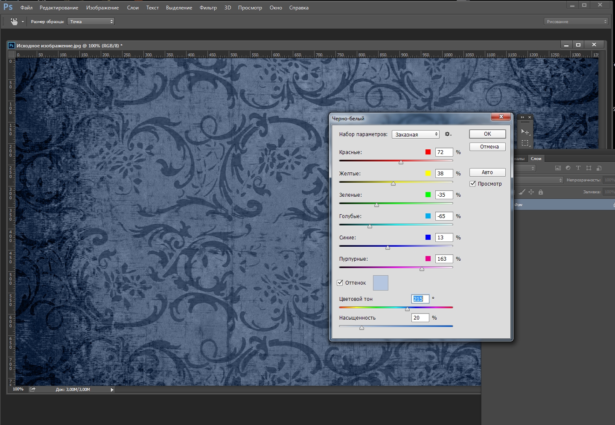Lock layer position icon
The image size is (615, 425).
[x=531, y=192]
